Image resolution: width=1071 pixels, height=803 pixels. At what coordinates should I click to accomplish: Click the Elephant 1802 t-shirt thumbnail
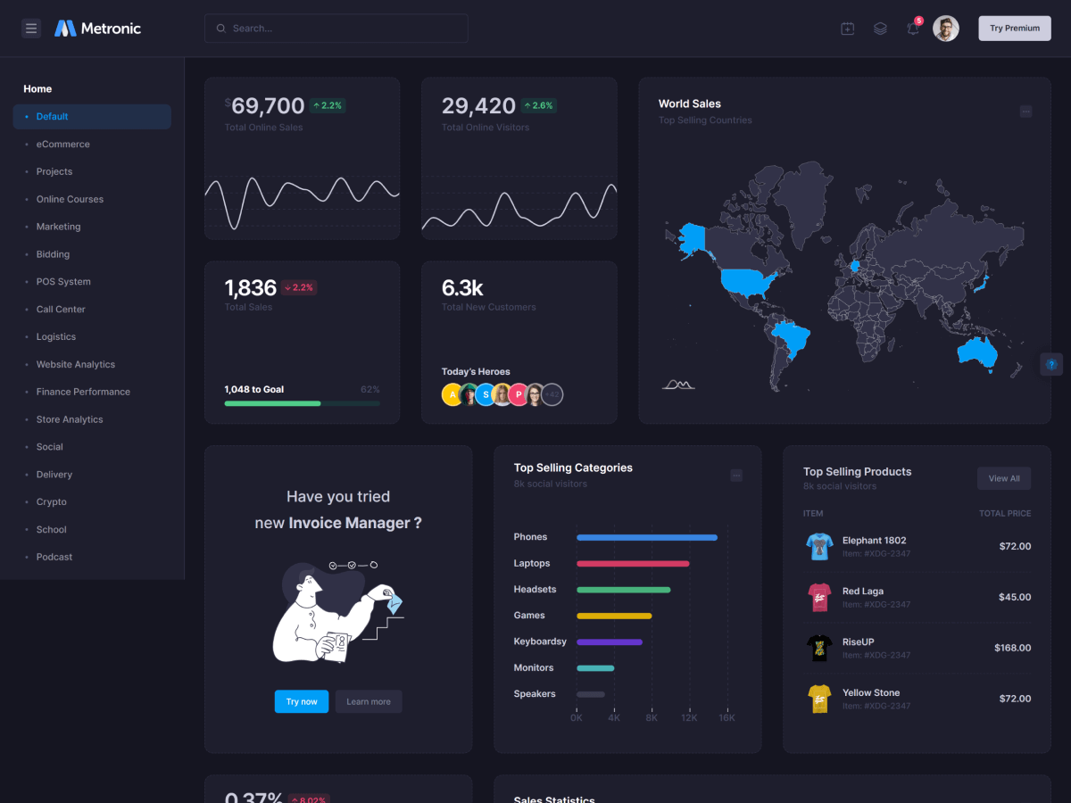[818, 546]
